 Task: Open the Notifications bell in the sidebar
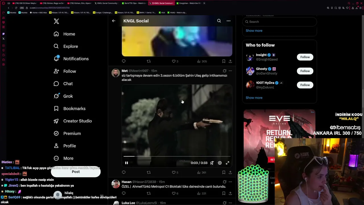(71, 59)
